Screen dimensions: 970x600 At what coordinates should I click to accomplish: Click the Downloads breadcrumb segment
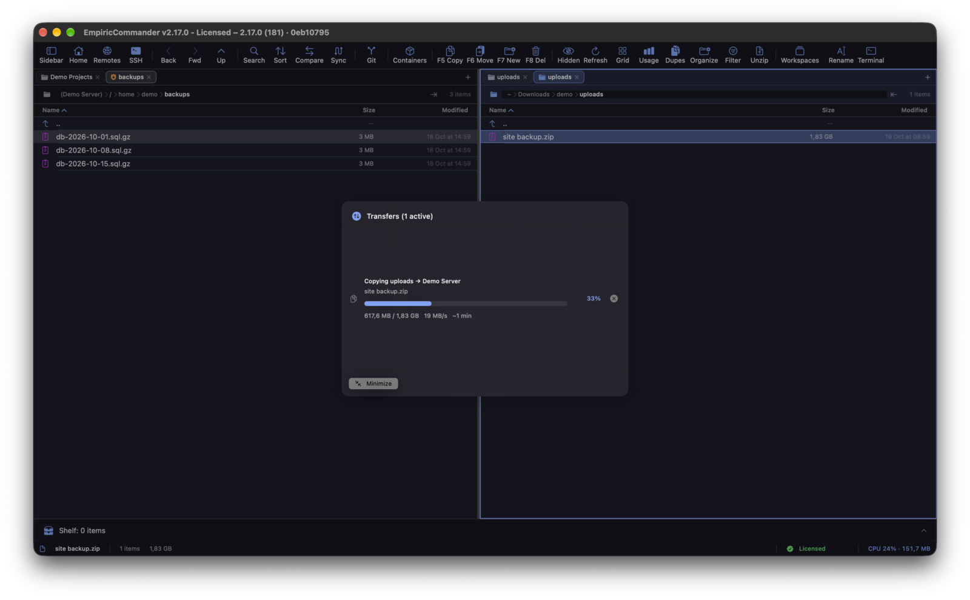533,94
